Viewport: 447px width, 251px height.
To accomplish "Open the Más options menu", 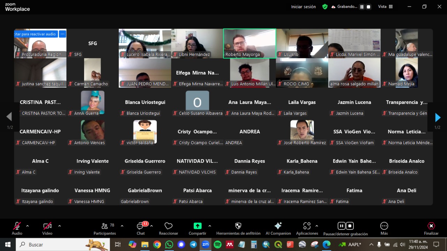I will point(384,228).
